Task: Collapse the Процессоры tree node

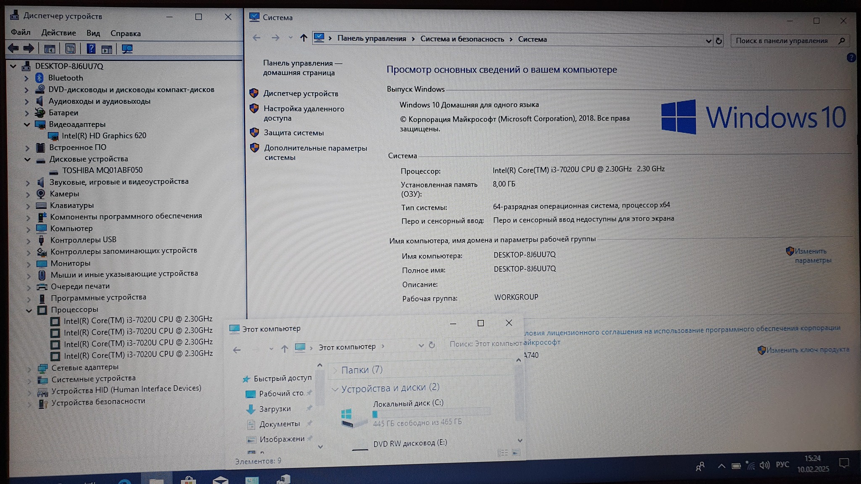Action: click(29, 310)
